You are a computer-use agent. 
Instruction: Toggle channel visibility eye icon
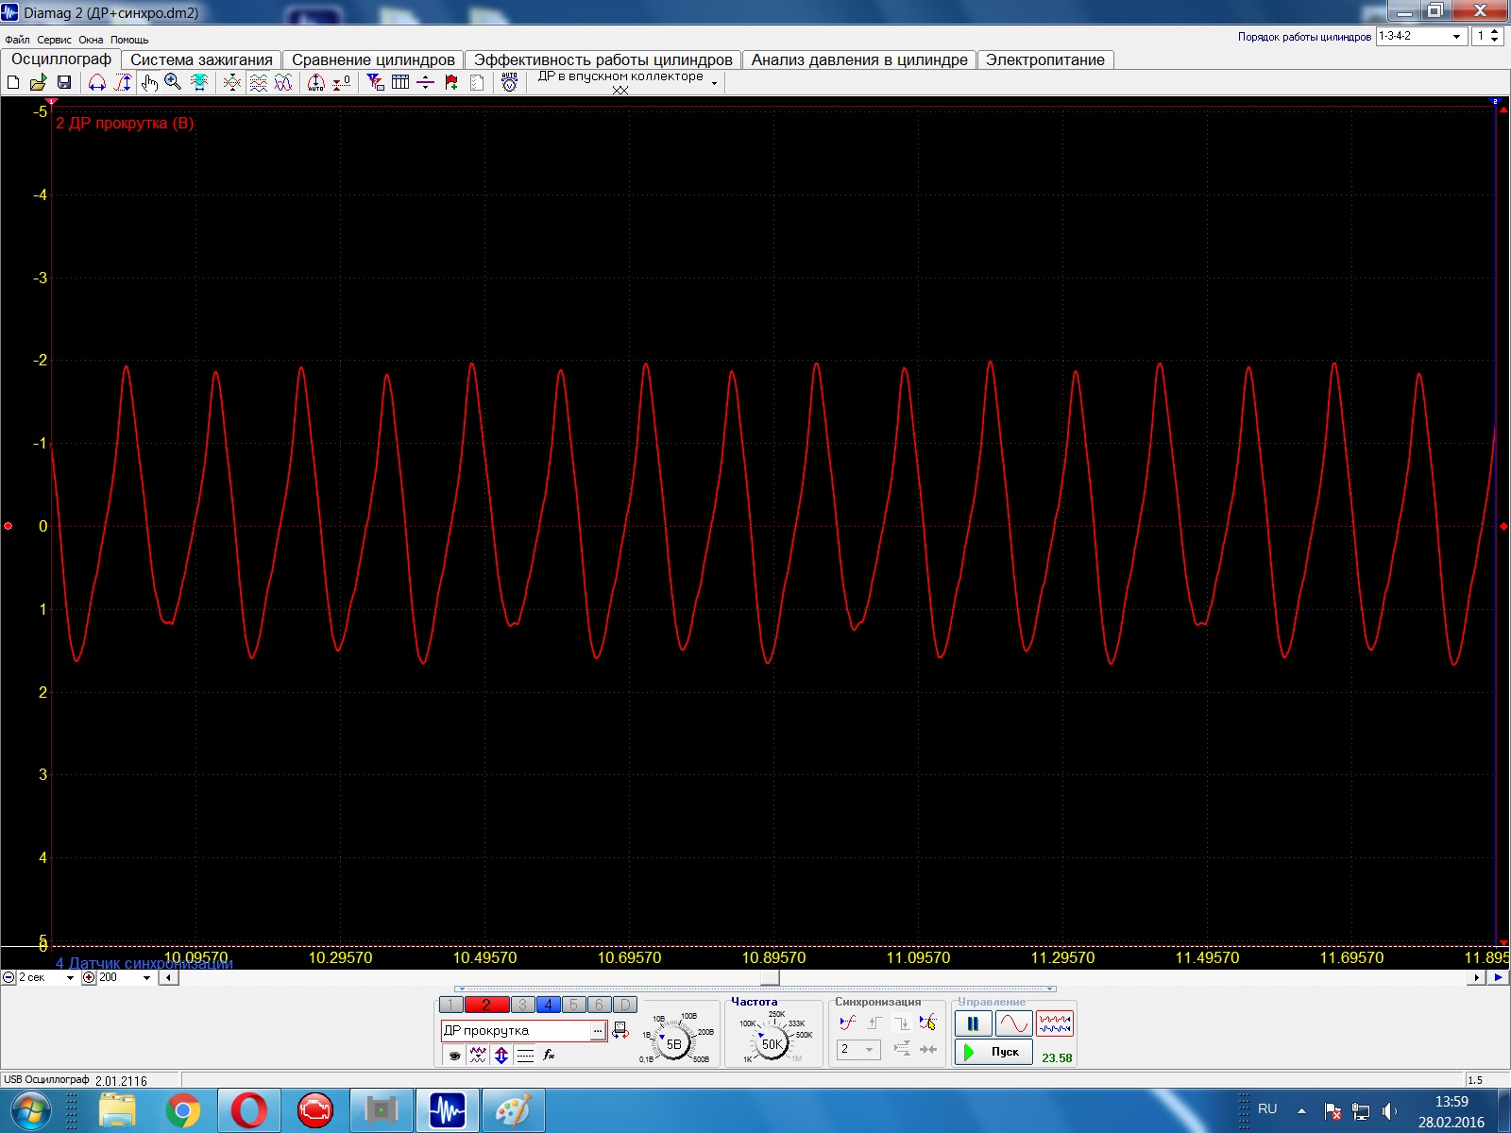(454, 1056)
